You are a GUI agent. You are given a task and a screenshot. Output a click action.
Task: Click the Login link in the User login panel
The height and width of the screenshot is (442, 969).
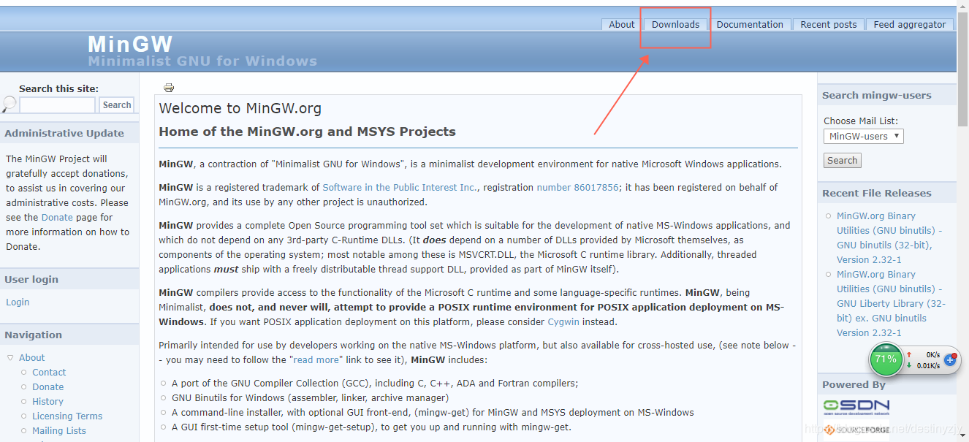(18, 302)
